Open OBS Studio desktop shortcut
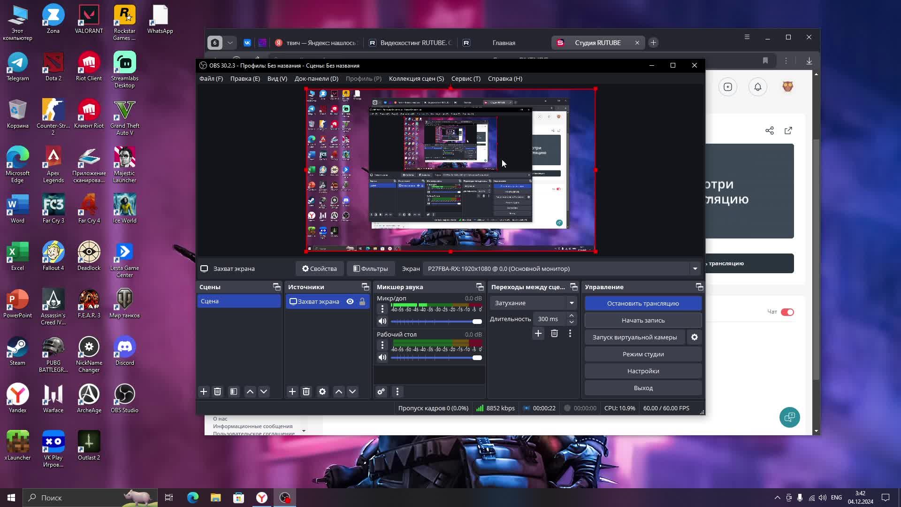The height and width of the screenshot is (507, 901). 124,399
